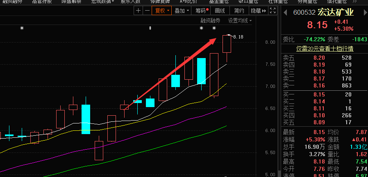The width and height of the screenshot is (368, 177).
Task: Click the 今开 value 7.76
Action: 319,169
